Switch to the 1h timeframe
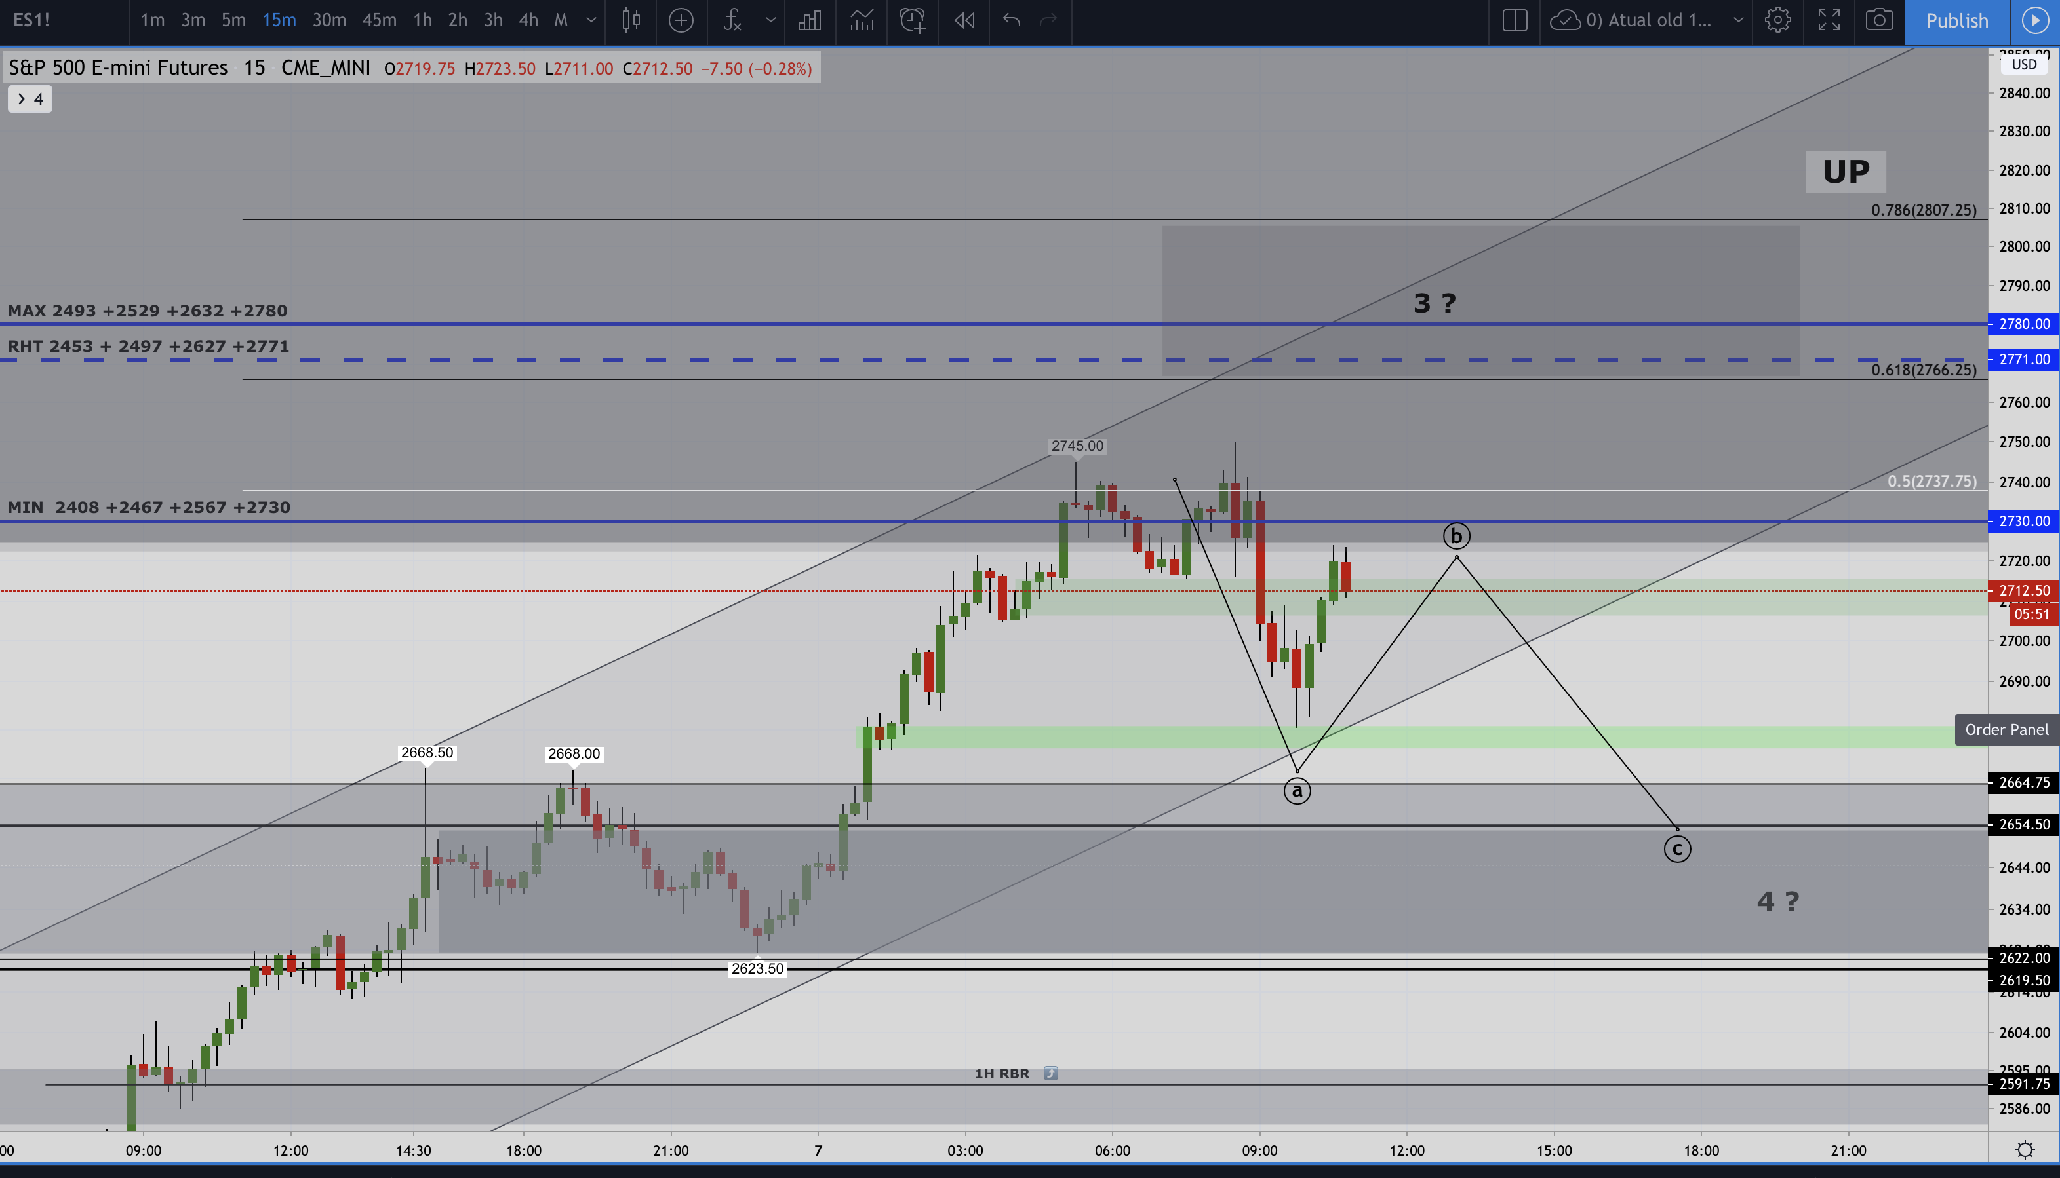The width and height of the screenshot is (2060, 1178). (x=422, y=20)
